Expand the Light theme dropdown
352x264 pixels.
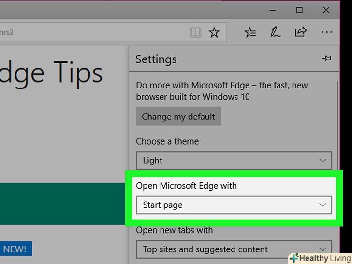234,161
